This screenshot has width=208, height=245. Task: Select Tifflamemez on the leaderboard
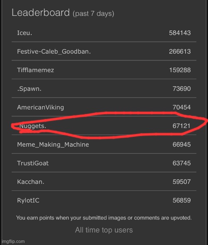35,70
